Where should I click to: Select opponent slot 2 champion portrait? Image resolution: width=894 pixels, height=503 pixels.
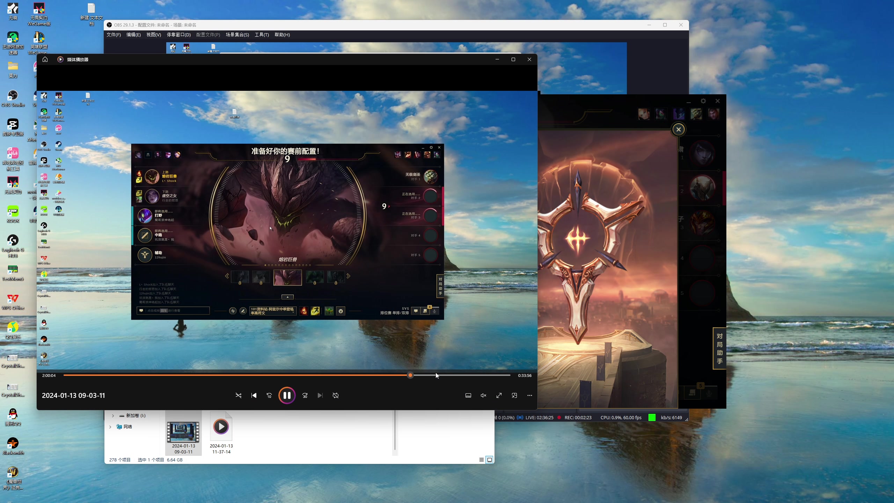click(702, 188)
